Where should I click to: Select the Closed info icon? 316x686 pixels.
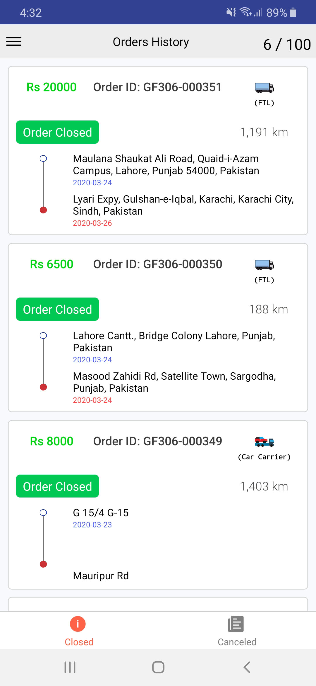[x=78, y=624]
